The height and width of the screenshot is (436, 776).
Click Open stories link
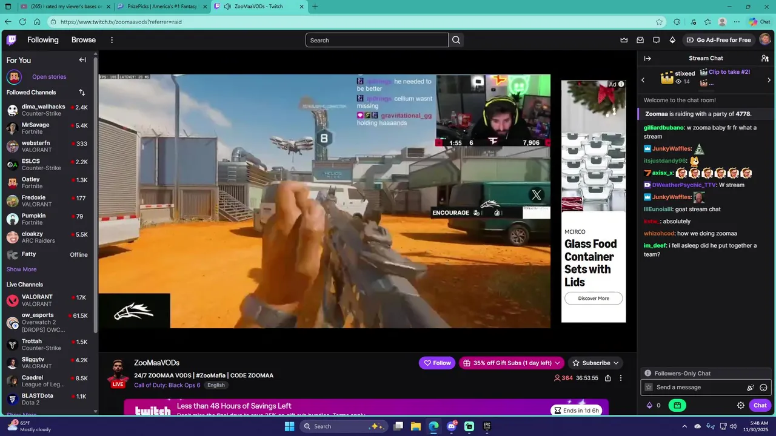49,77
